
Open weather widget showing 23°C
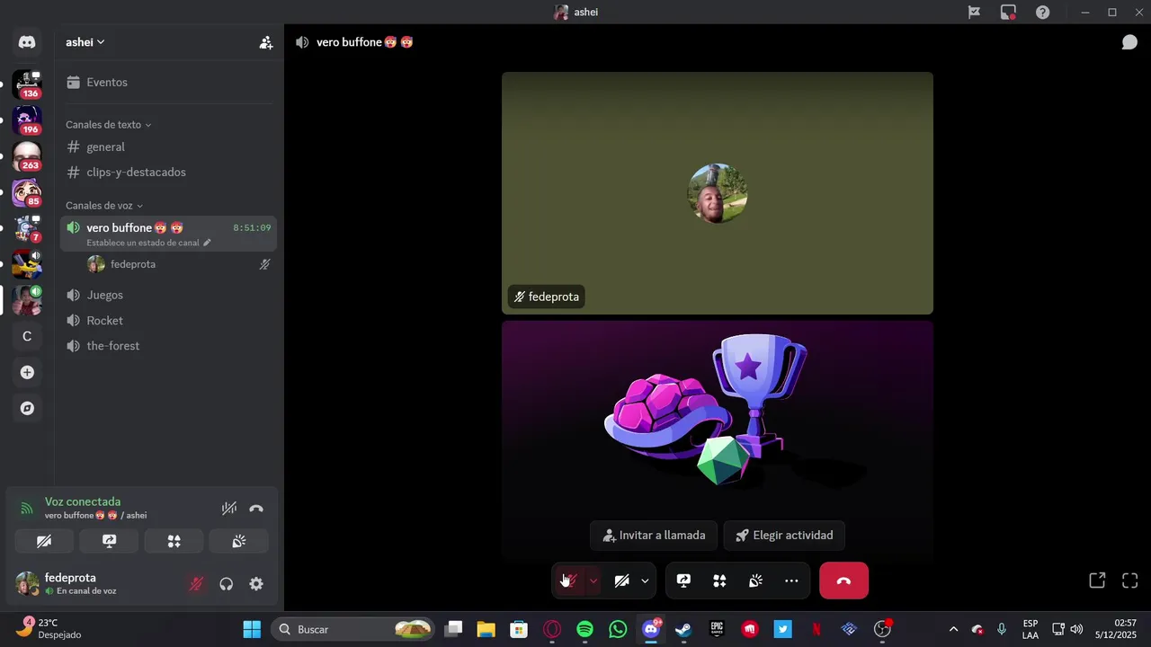point(49,628)
